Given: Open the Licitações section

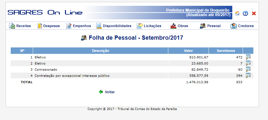Looking at the screenshot, I should 149,26.
